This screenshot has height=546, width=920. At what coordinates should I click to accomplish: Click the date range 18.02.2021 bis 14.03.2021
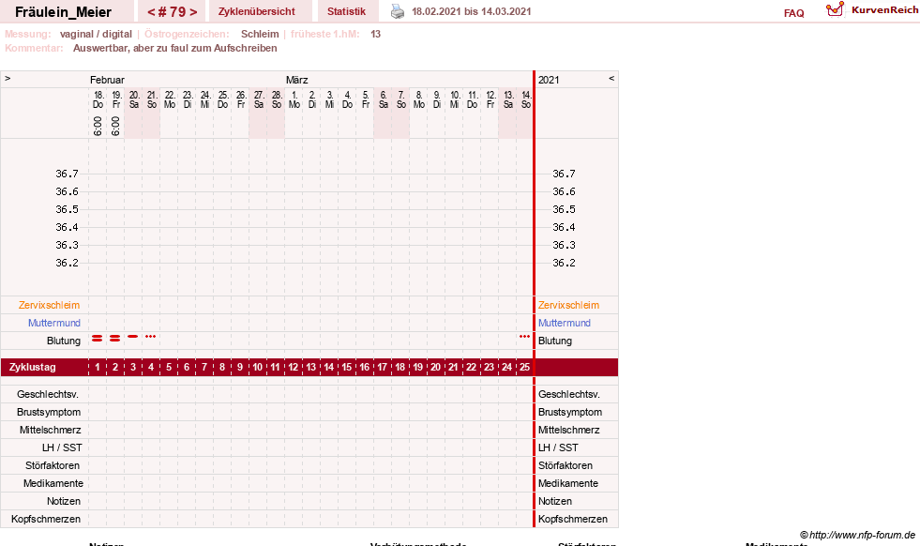tap(471, 12)
